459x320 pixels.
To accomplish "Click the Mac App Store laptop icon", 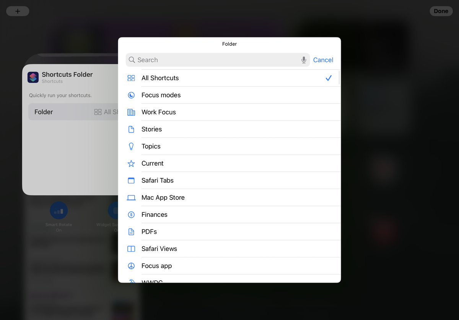I will pos(131,197).
